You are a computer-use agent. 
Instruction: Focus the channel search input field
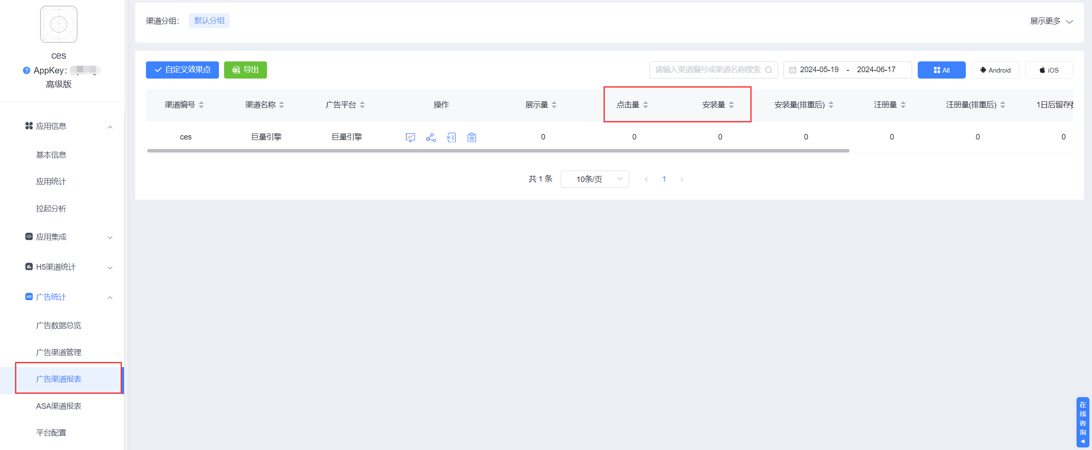click(x=714, y=70)
